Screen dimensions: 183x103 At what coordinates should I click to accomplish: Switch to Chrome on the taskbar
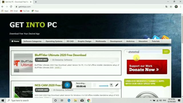pyautogui.click(x=89, y=100)
